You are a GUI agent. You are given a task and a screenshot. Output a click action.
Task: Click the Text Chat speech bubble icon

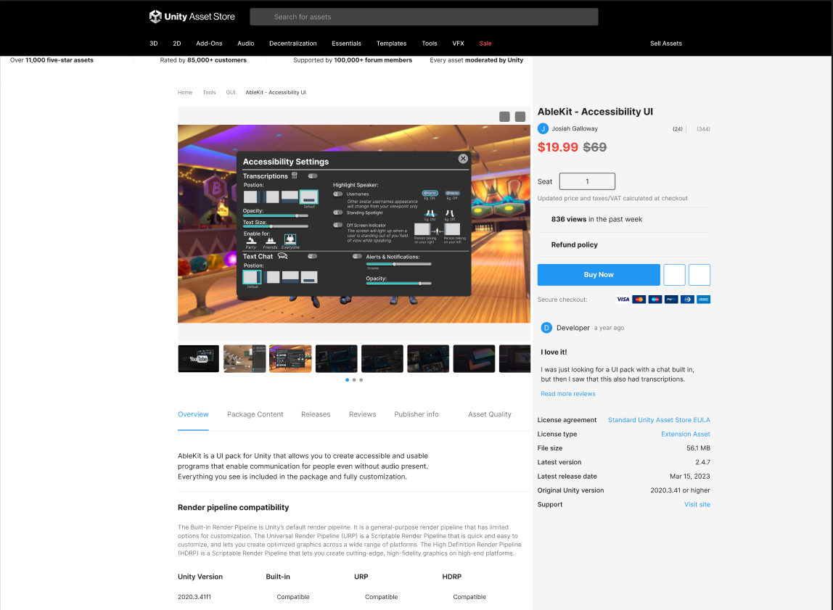click(x=282, y=256)
